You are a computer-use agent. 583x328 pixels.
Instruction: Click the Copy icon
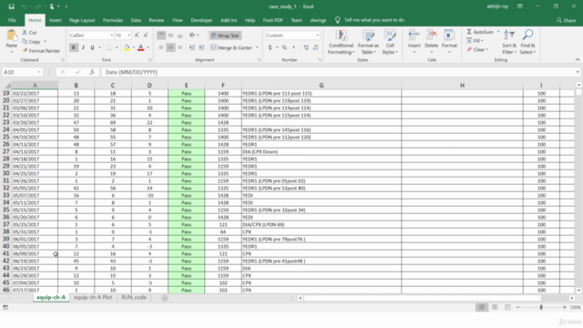(25, 42)
